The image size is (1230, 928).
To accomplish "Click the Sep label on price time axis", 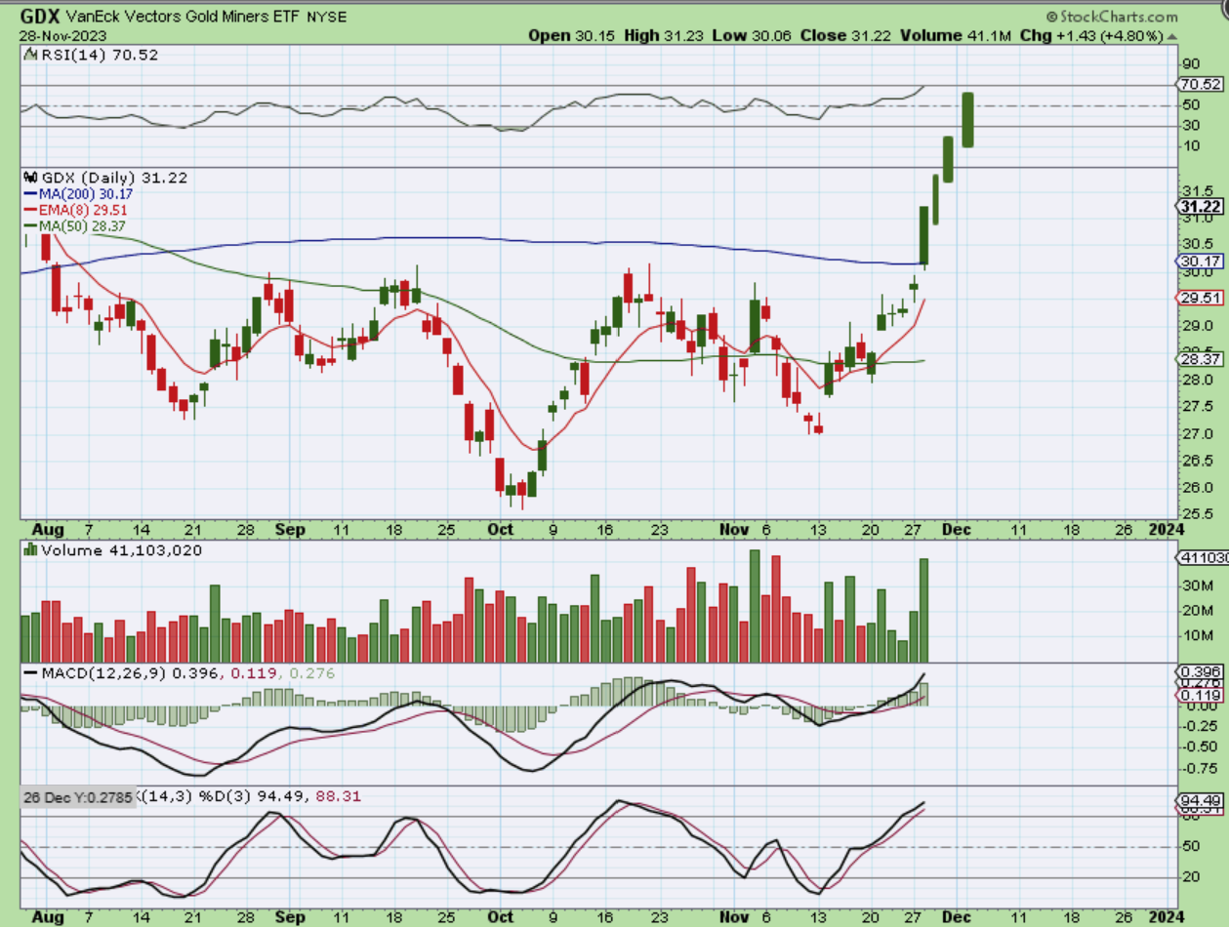I will point(290,530).
